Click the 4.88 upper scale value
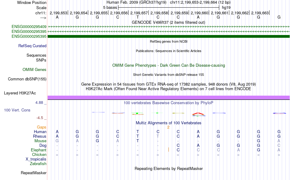290x180 pixels. pyautogui.click(x=39, y=103)
